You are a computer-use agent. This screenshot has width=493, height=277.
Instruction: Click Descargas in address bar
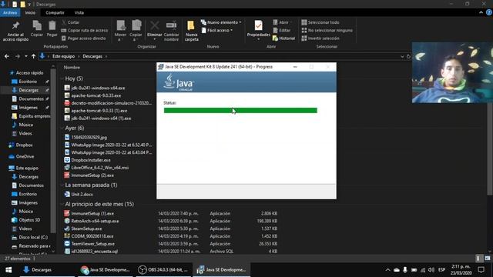[92, 56]
